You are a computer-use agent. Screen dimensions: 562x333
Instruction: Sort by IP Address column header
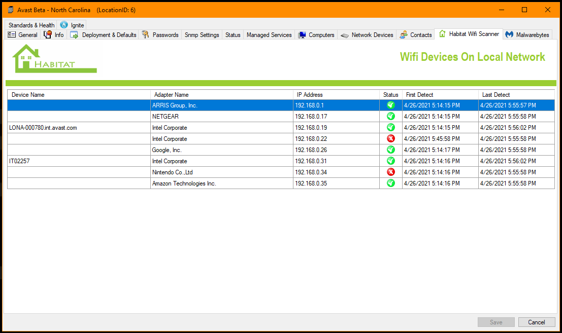click(336, 95)
